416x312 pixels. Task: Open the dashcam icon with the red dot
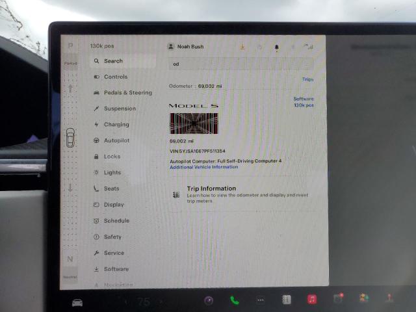[338, 298]
